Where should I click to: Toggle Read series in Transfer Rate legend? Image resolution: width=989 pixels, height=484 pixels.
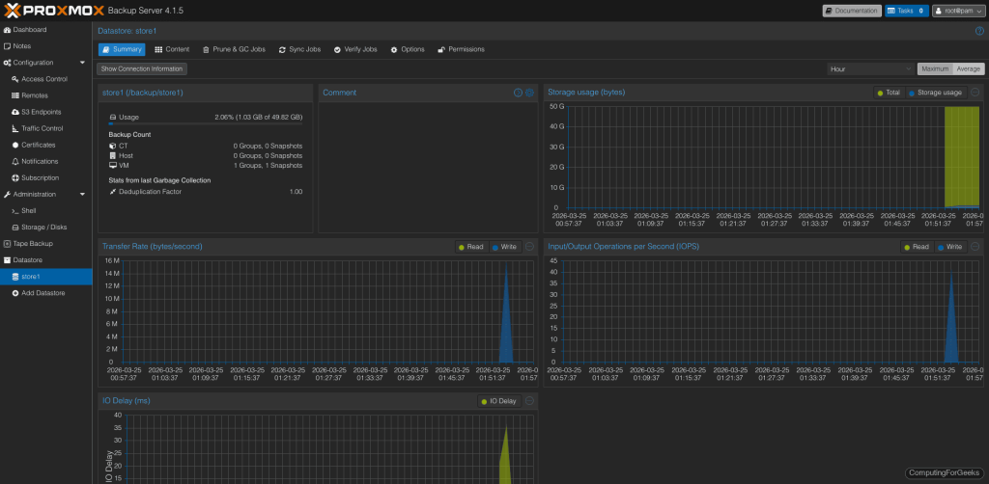[470, 247]
